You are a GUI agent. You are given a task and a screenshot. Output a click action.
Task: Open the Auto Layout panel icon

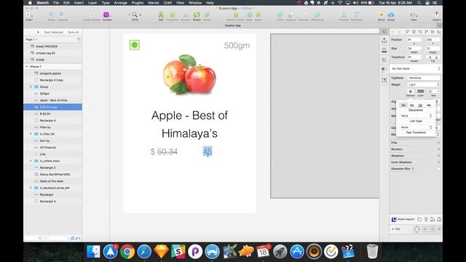click(x=394, y=219)
